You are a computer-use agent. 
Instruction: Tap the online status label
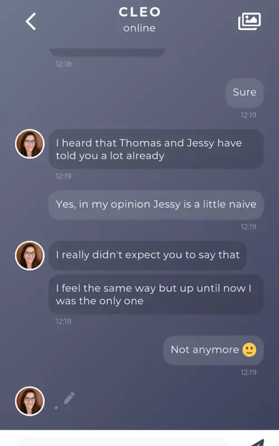point(139,28)
